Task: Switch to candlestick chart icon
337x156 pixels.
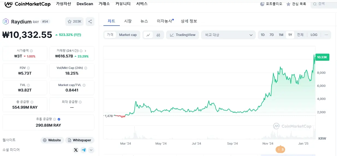Action: click(x=158, y=35)
